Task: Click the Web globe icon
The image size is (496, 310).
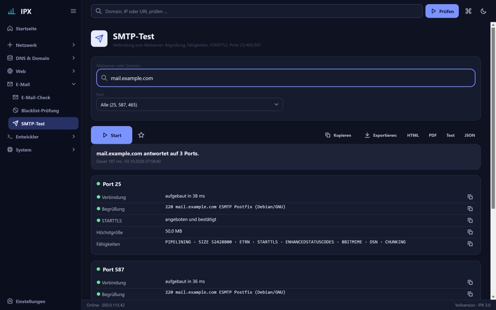Action: pyautogui.click(x=10, y=71)
